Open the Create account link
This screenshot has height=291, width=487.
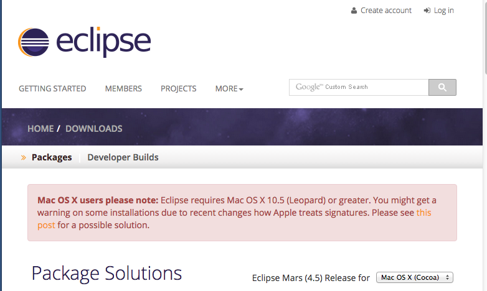pyautogui.click(x=385, y=11)
